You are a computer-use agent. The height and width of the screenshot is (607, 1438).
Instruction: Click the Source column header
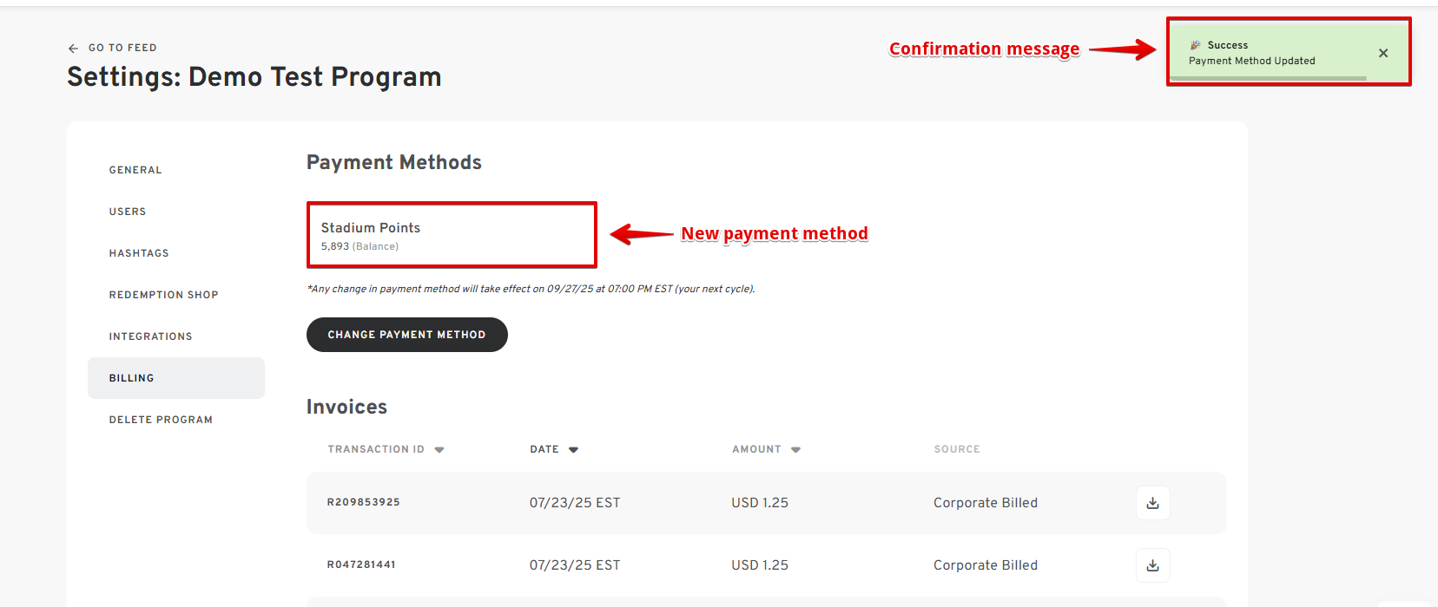click(x=956, y=449)
